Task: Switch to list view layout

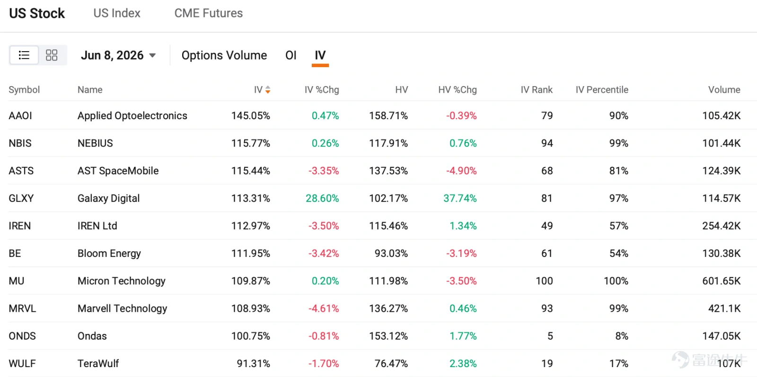Action: click(24, 55)
